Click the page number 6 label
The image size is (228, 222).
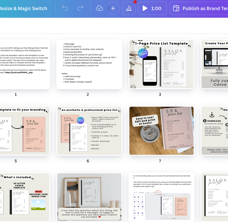pyautogui.click(x=88, y=161)
